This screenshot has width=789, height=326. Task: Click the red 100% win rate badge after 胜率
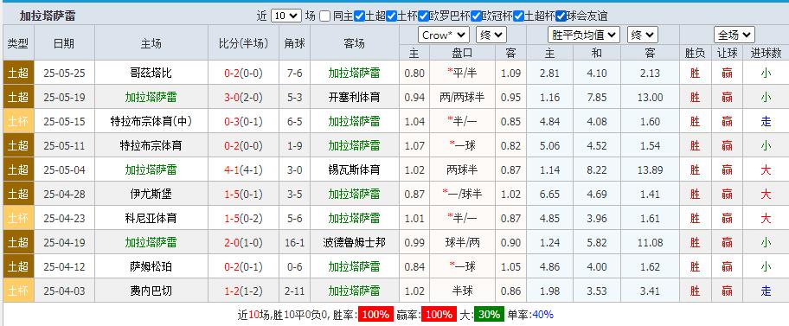pos(375,315)
